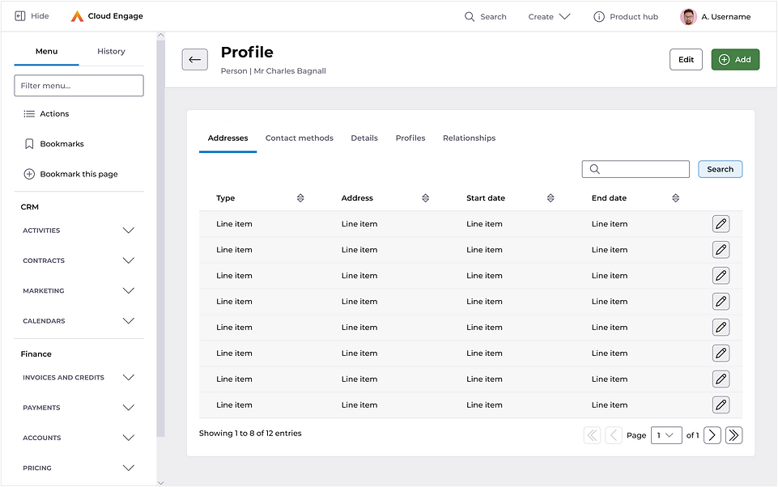This screenshot has width=778, height=487.
Task: Edit the fourth table row with the pencil
Action: coord(721,301)
